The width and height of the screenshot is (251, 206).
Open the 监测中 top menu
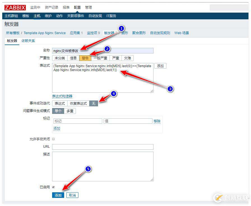coord(35,8)
